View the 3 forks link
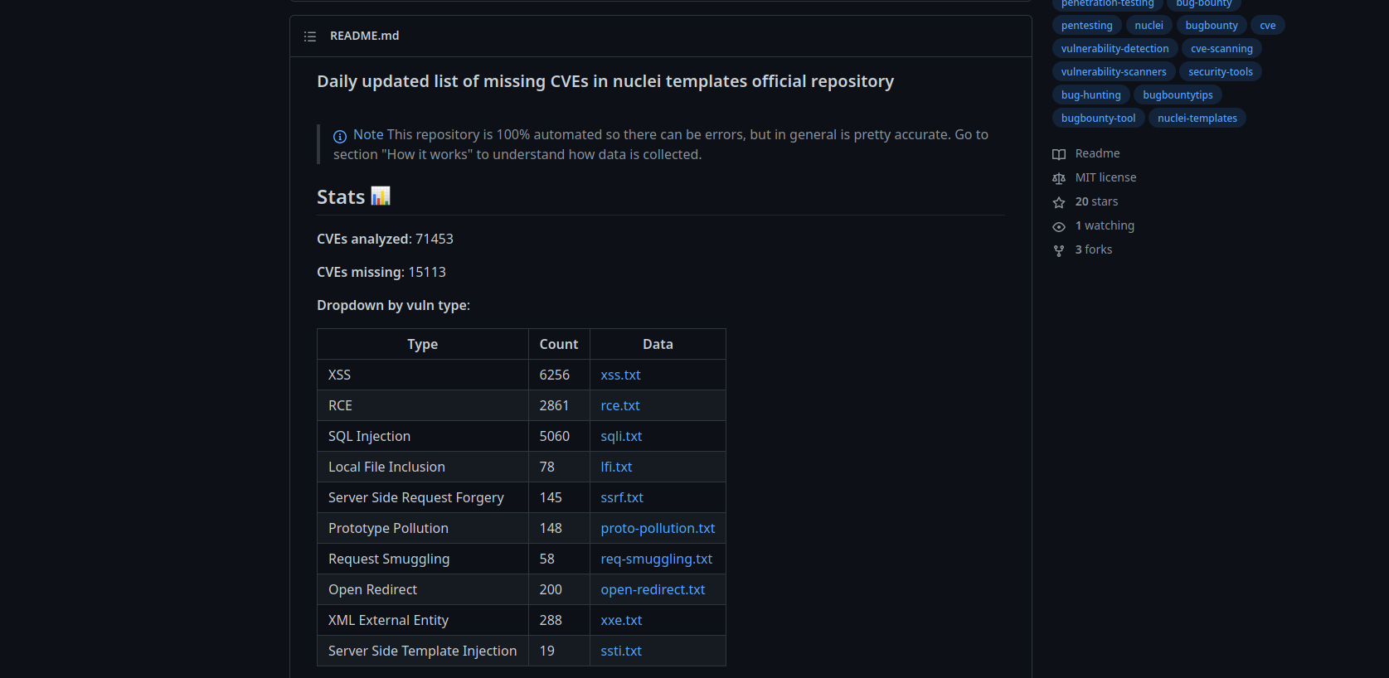 (x=1094, y=249)
